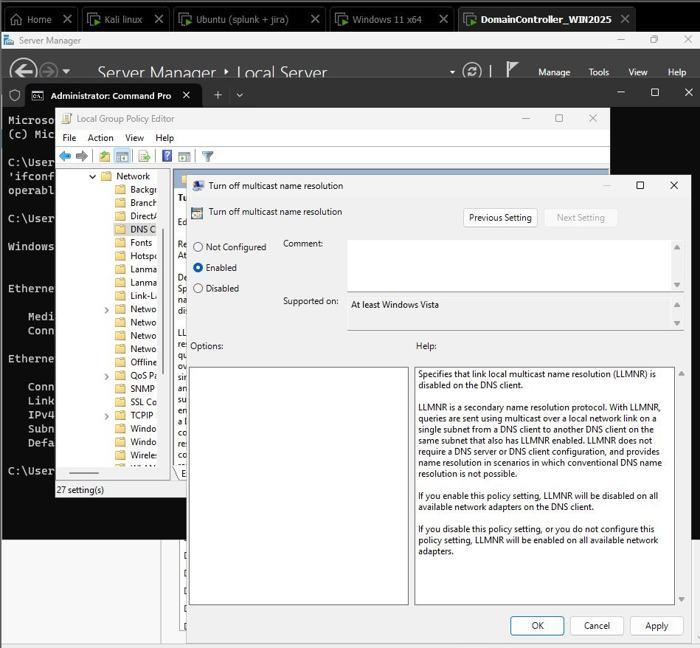Open the File menu in Group Policy Editor
700x648 pixels.
(69, 137)
